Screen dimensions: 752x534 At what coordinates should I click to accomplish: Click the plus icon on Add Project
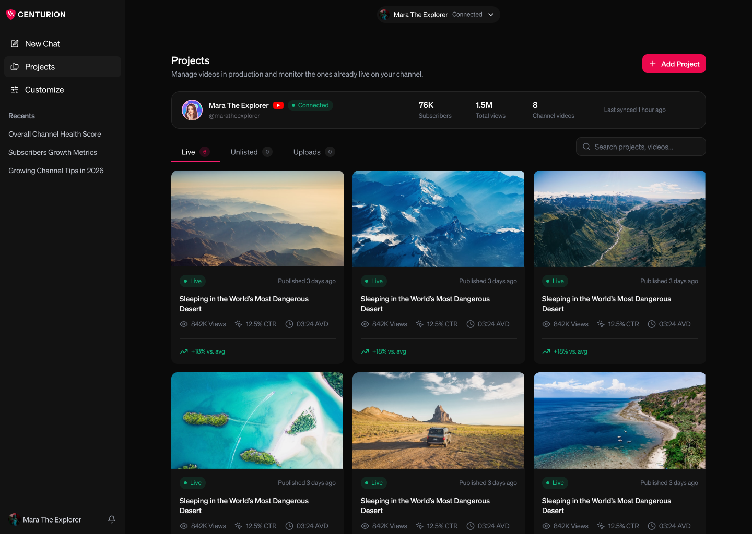653,64
